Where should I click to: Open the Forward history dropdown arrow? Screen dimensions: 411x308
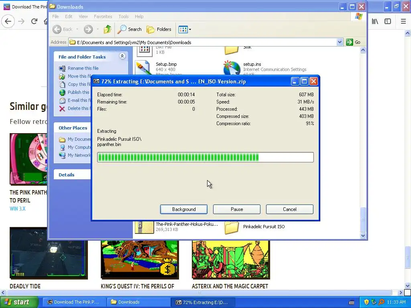pos(98,29)
